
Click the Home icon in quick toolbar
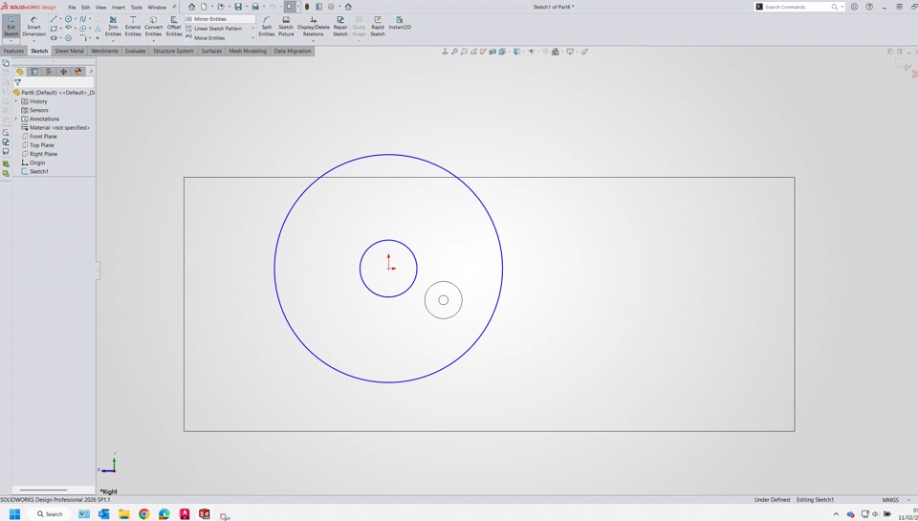191,7
